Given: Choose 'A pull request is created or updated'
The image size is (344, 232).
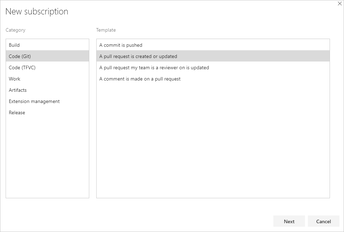Looking at the screenshot, I should tap(213, 56).
